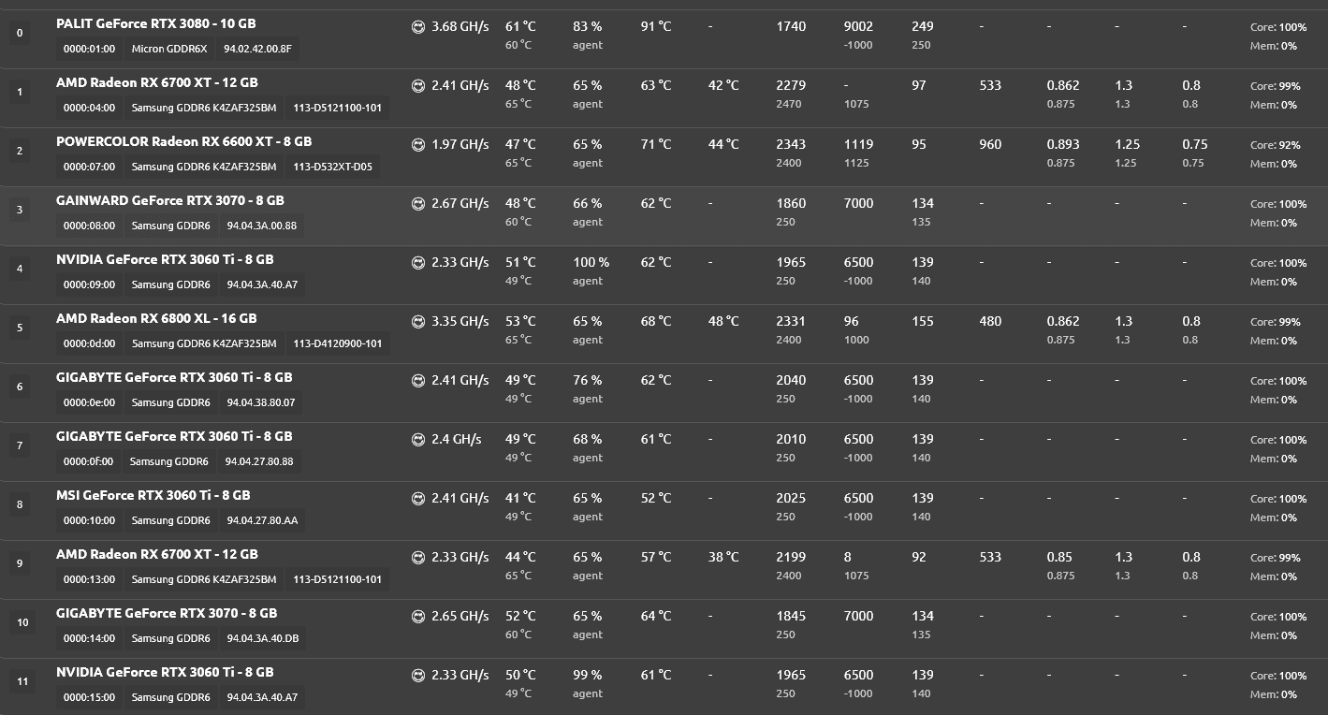1328x715 pixels.
Task: Click miner icon for GPU 8 hashrate
Action: click(418, 498)
